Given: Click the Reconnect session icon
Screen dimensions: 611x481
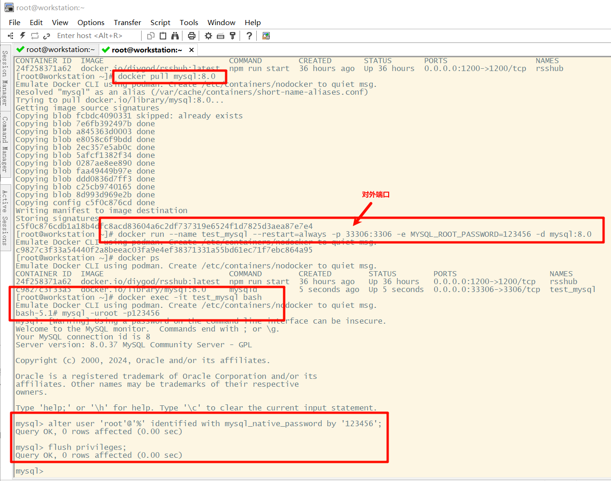Looking at the screenshot, I should click(35, 36).
